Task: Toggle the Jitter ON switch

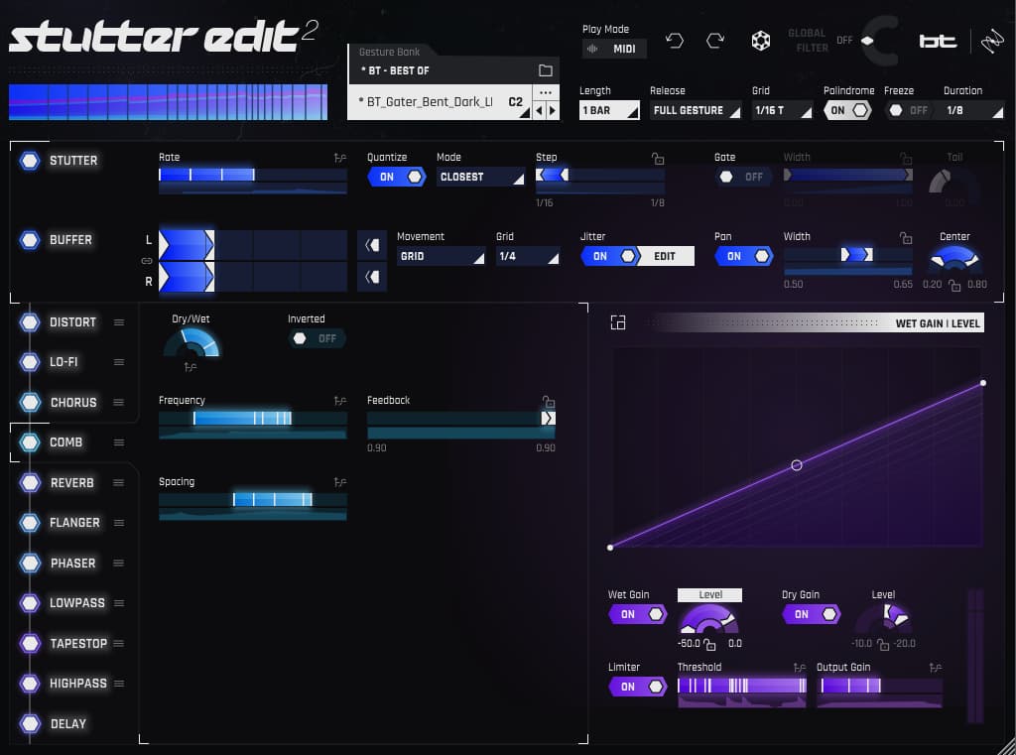Action: point(610,256)
